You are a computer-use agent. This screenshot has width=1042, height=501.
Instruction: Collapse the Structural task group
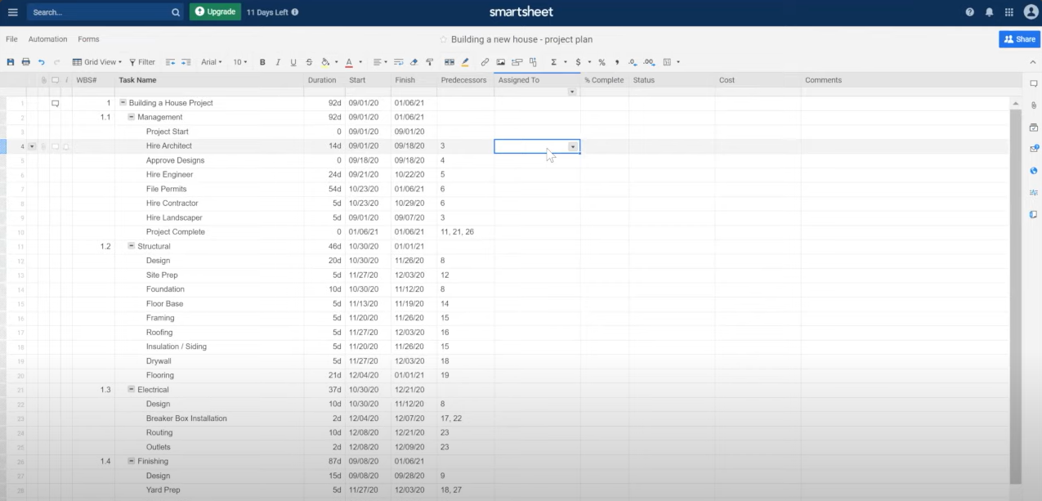[132, 246]
